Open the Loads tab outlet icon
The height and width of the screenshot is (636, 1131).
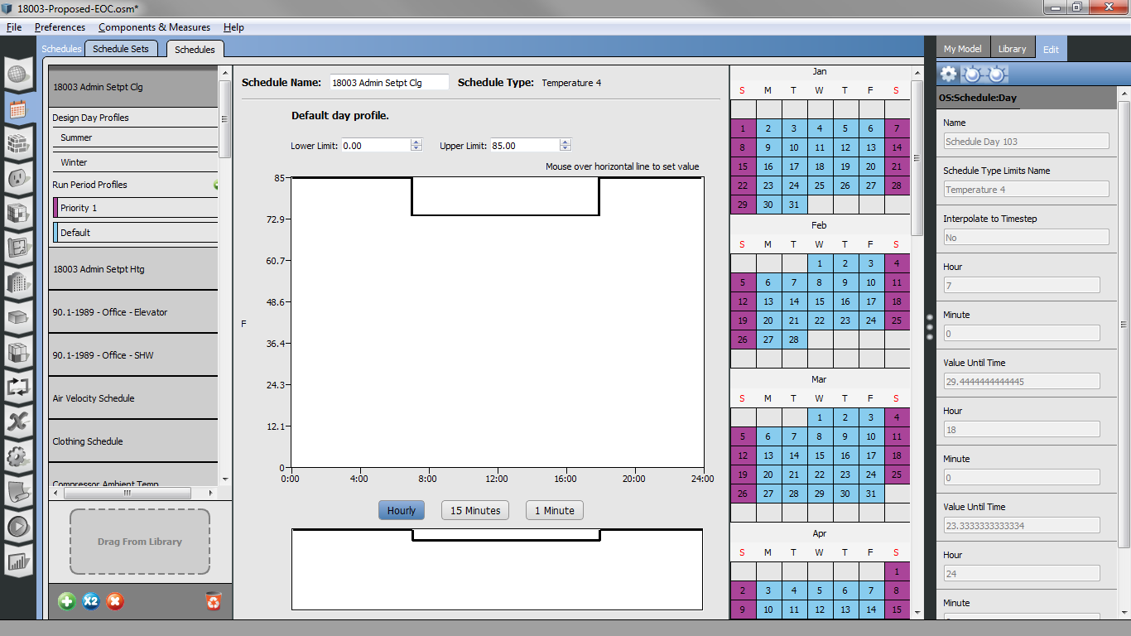(x=18, y=176)
